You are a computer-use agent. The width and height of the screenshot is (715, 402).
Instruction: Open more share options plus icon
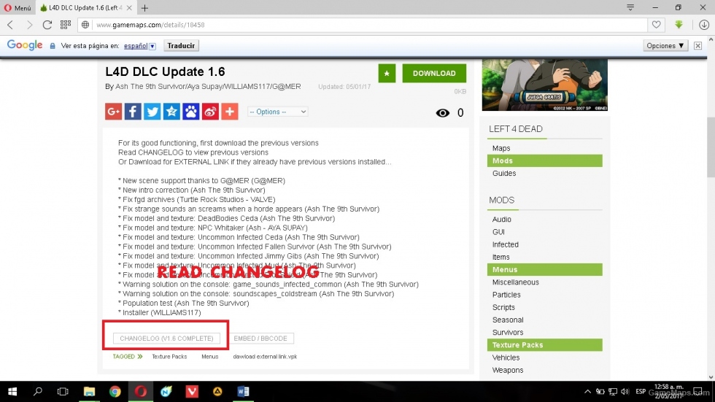point(230,111)
